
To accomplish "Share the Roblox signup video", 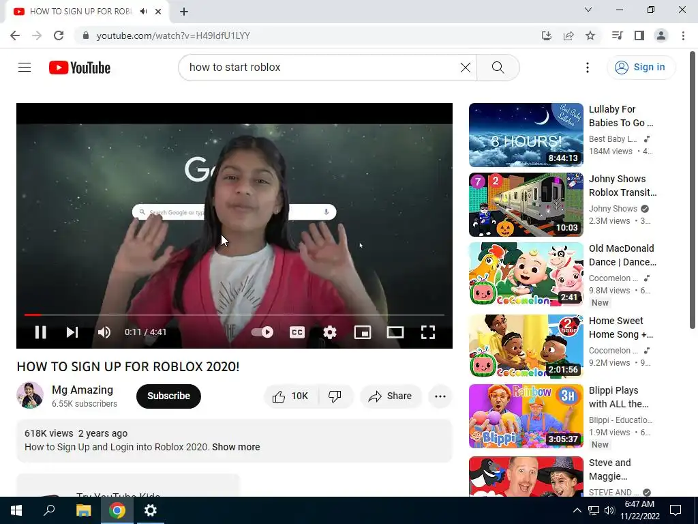I will (x=391, y=396).
